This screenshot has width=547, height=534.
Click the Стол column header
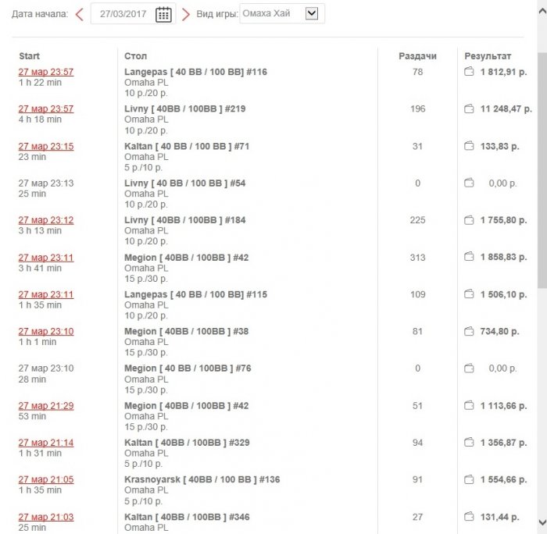tap(136, 56)
